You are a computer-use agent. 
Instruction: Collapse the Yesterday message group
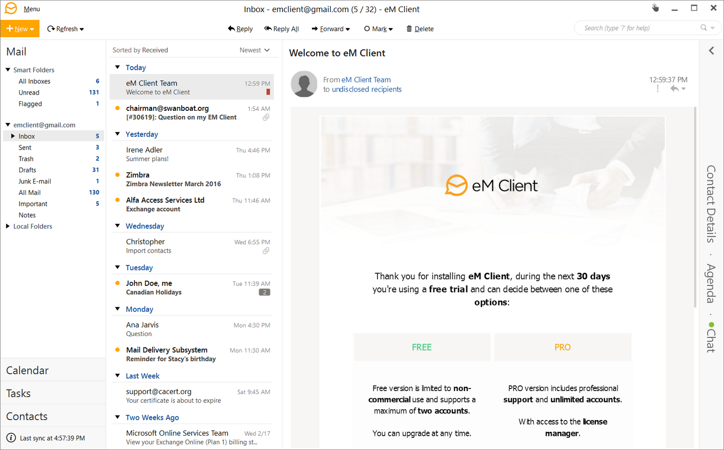(x=118, y=134)
